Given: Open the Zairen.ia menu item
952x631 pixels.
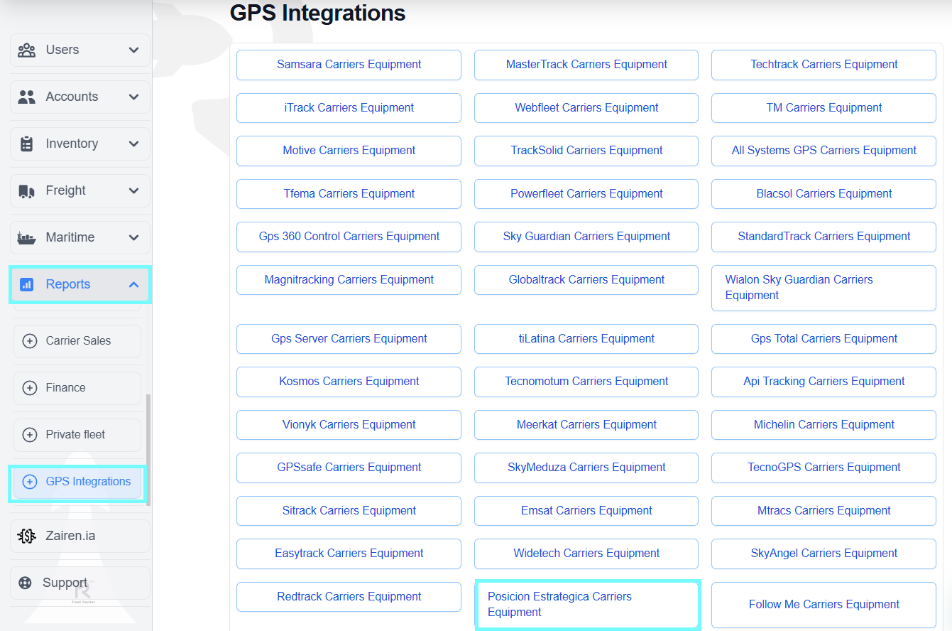Looking at the screenshot, I should click(80, 536).
